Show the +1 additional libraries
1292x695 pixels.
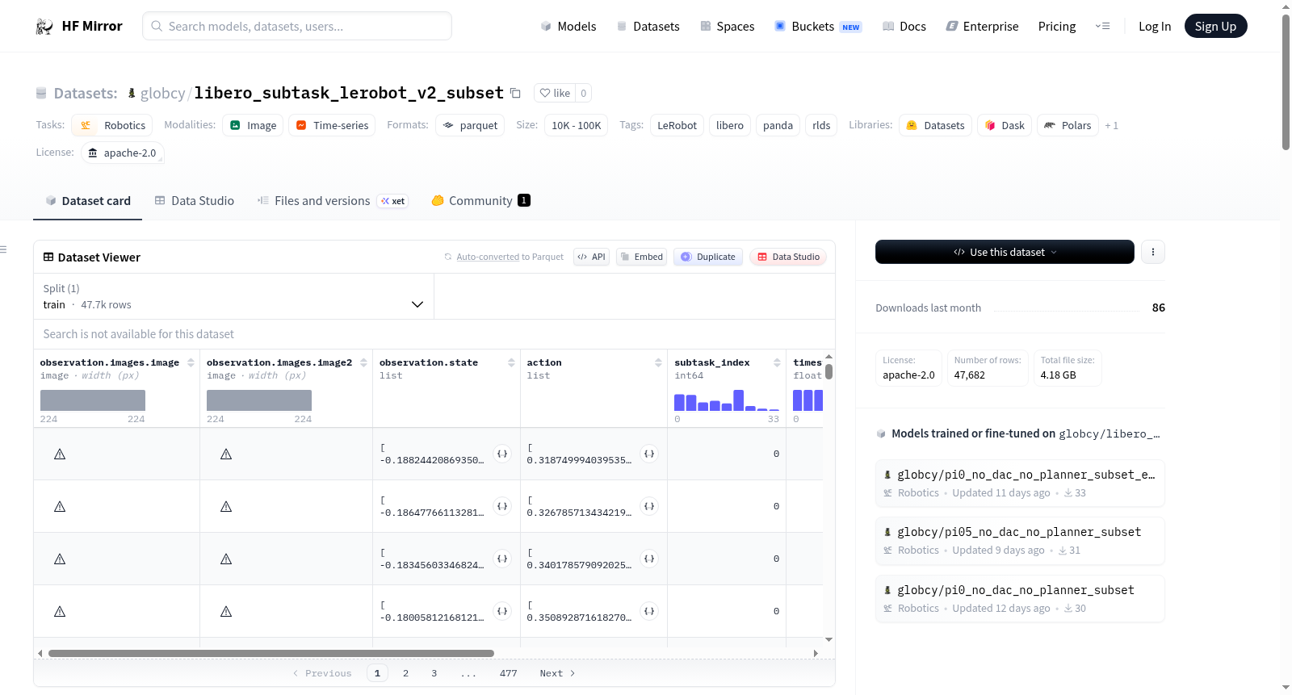point(1112,125)
